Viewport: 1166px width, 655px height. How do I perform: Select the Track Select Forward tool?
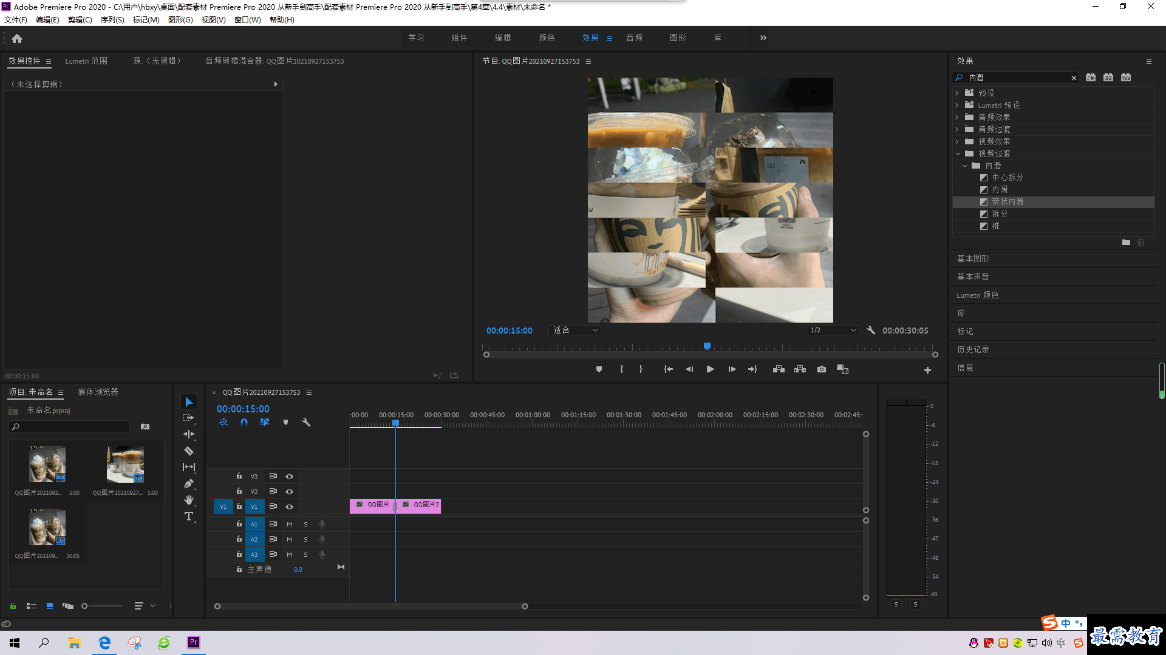(189, 418)
